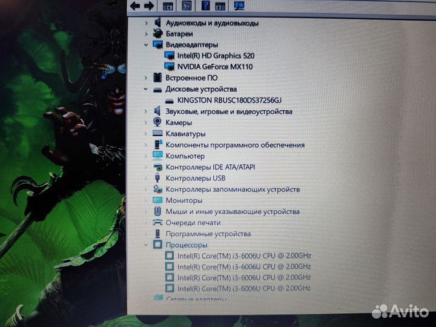436x327 pixels.
Task: Expand the Контроллеры USB node
Action: tap(146, 178)
